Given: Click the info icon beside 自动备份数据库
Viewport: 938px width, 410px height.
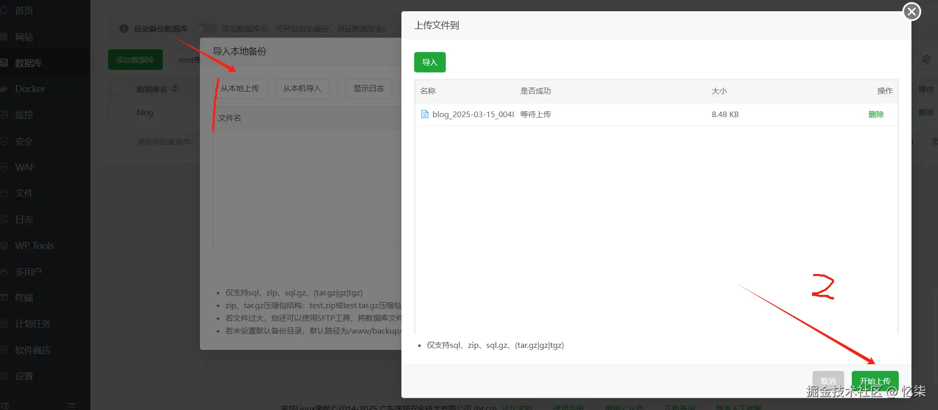Looking at the screenshot, I should [x=124, y=29].
